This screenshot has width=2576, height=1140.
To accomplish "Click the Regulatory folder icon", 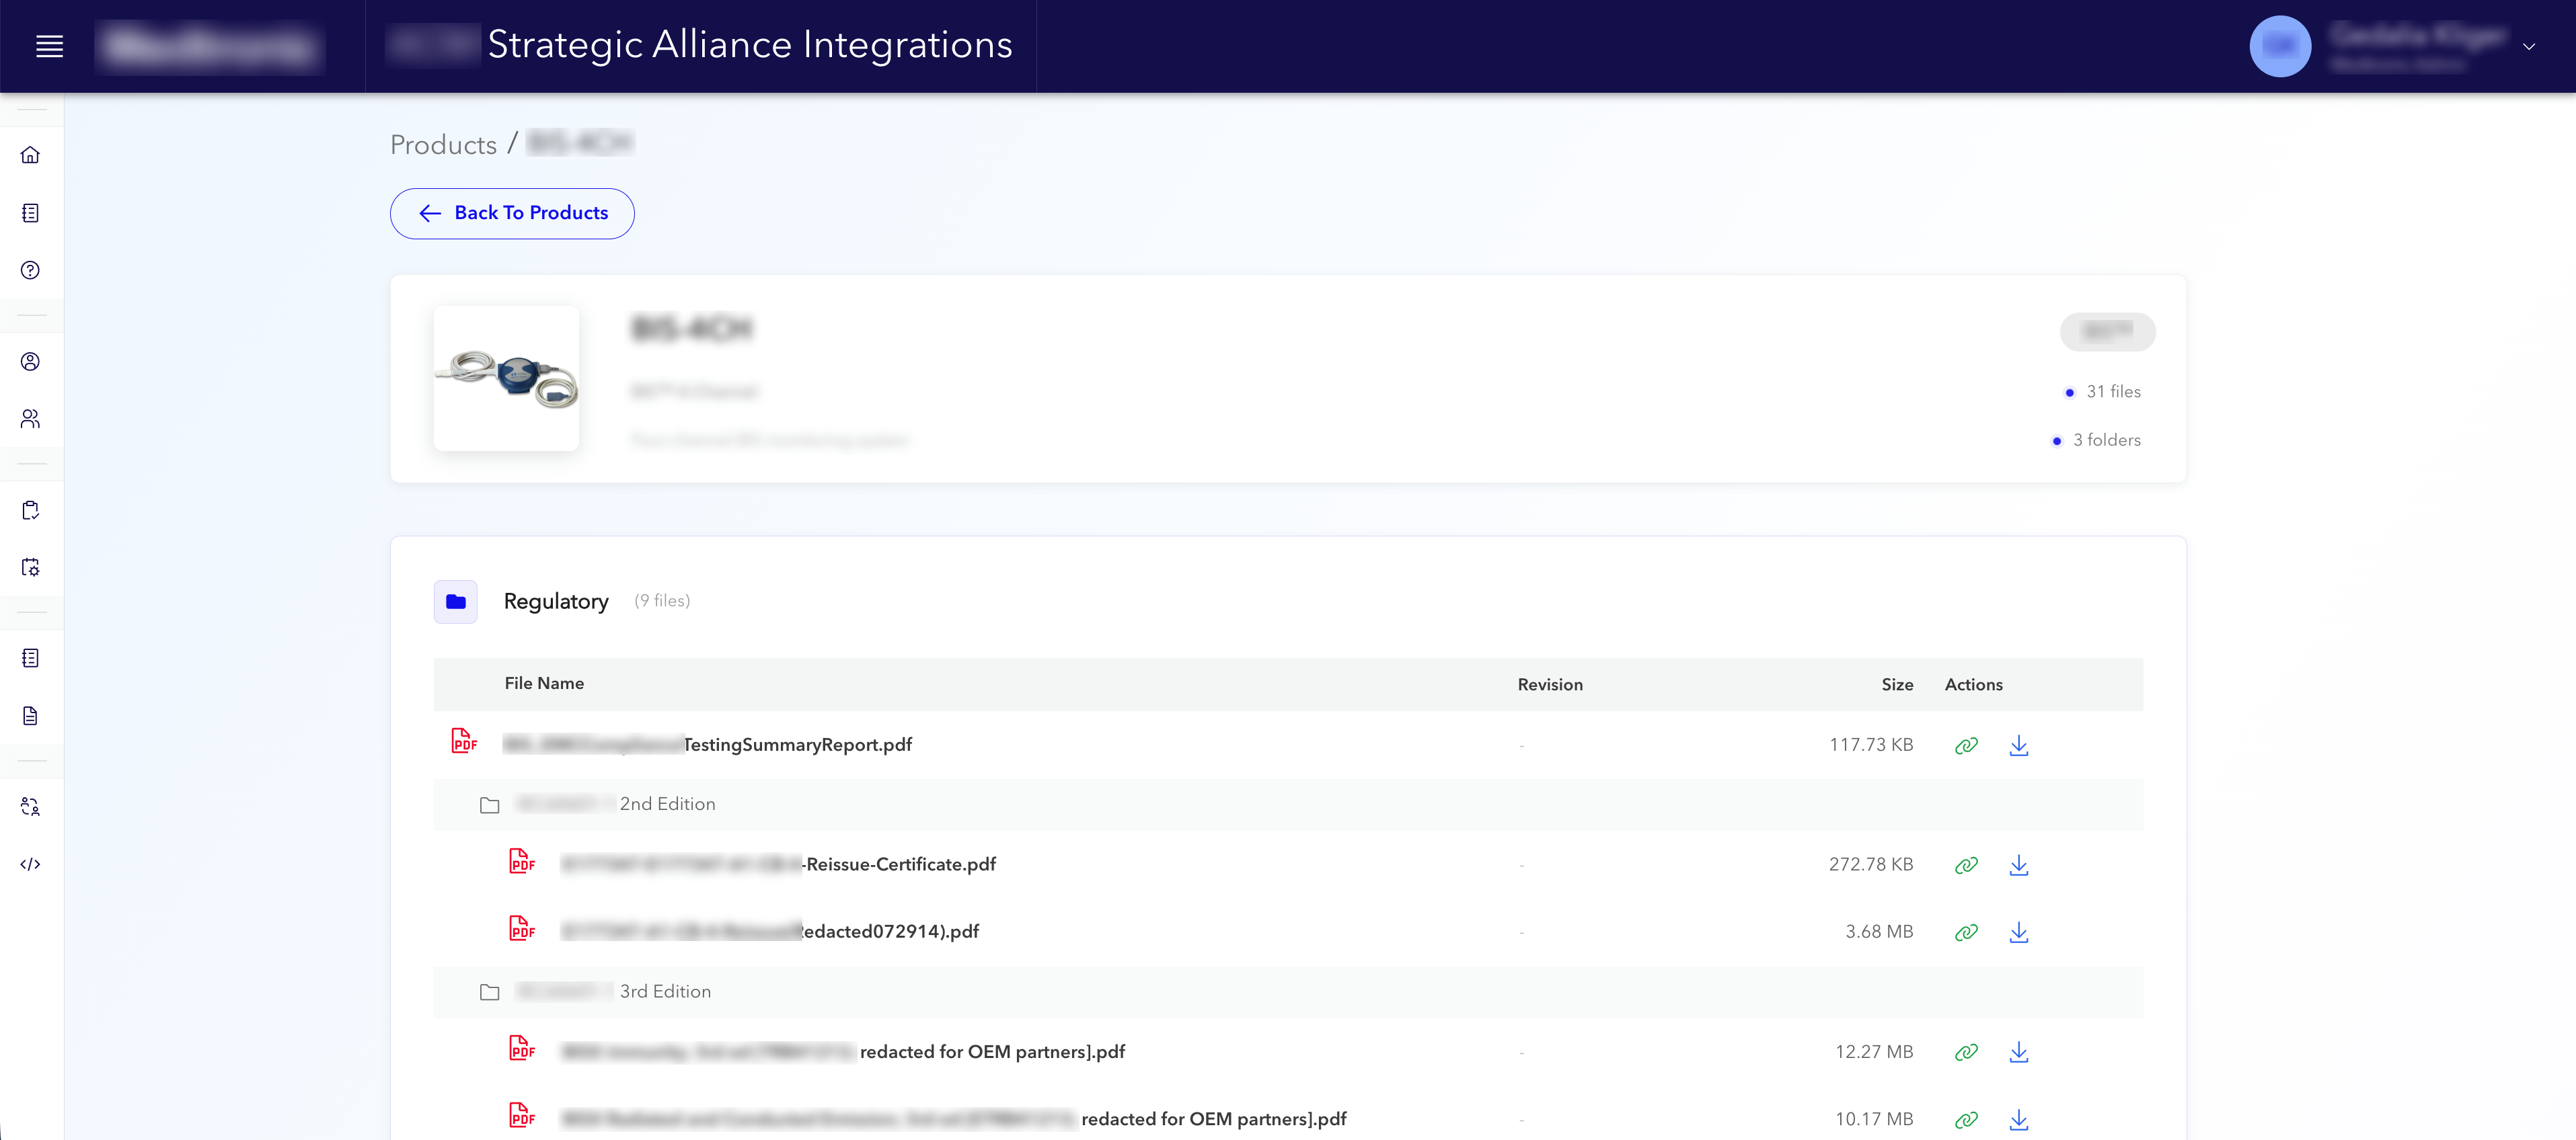I will click(x=455, y=602).
